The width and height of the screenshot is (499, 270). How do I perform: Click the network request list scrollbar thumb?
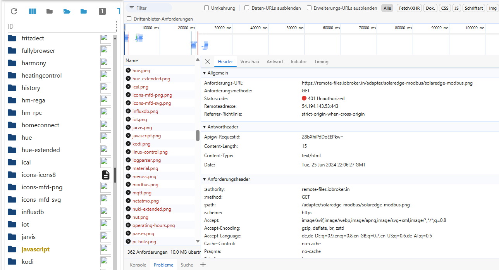click(x=198, y=135)
